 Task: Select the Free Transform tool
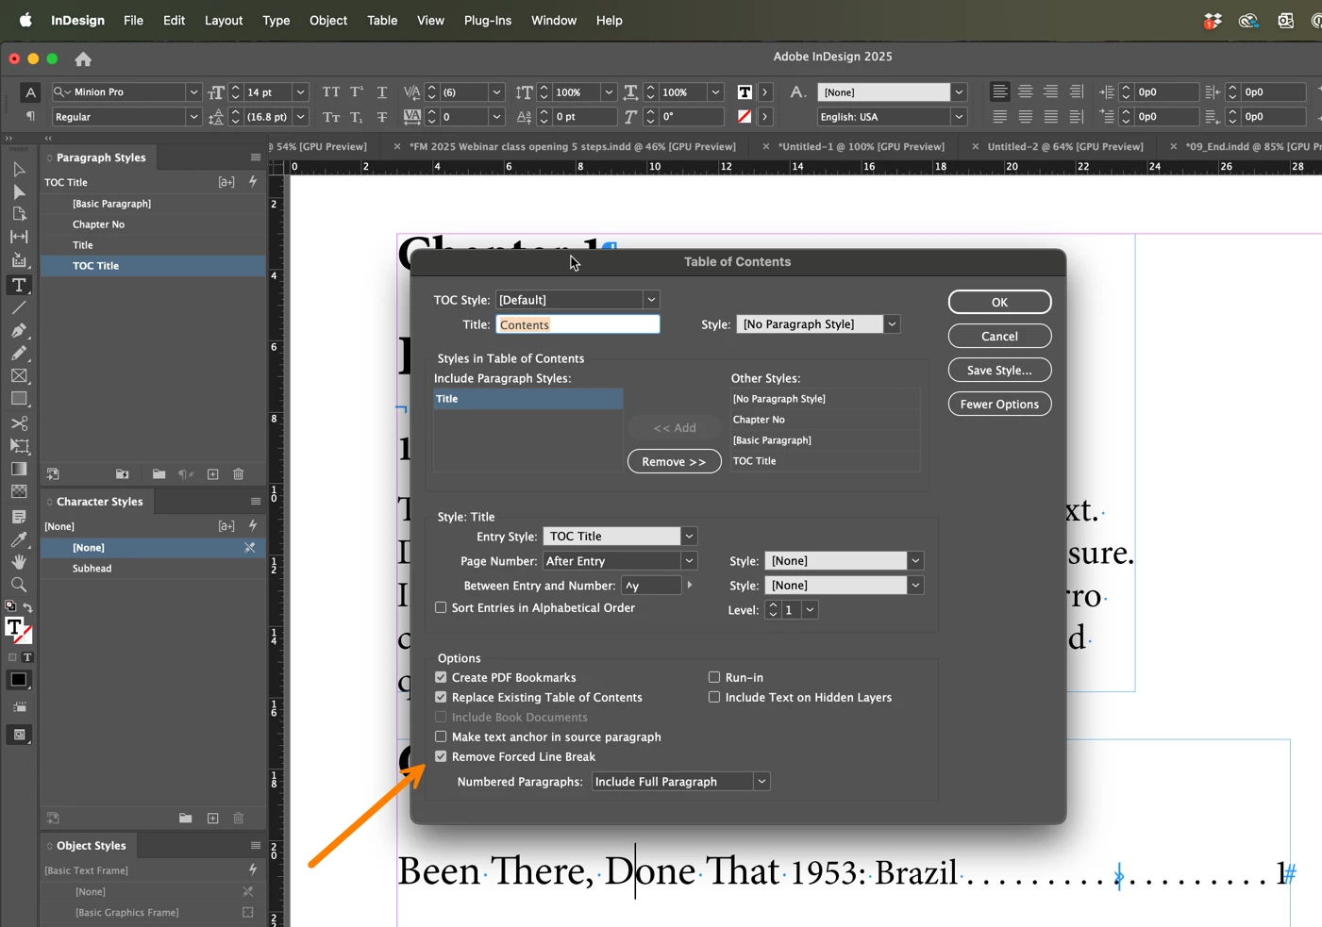19,446
